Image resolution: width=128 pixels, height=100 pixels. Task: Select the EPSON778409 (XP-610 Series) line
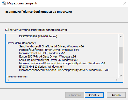38,36
